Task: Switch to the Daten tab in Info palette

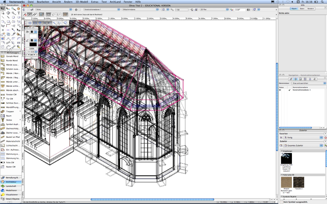Action: pyautogui.click(x=302, y=9)
